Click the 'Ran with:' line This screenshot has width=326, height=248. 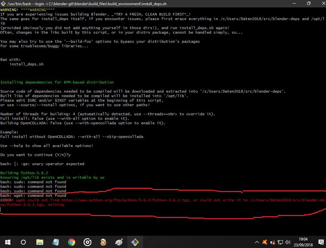pyautogui.click(x=10, y=60)
